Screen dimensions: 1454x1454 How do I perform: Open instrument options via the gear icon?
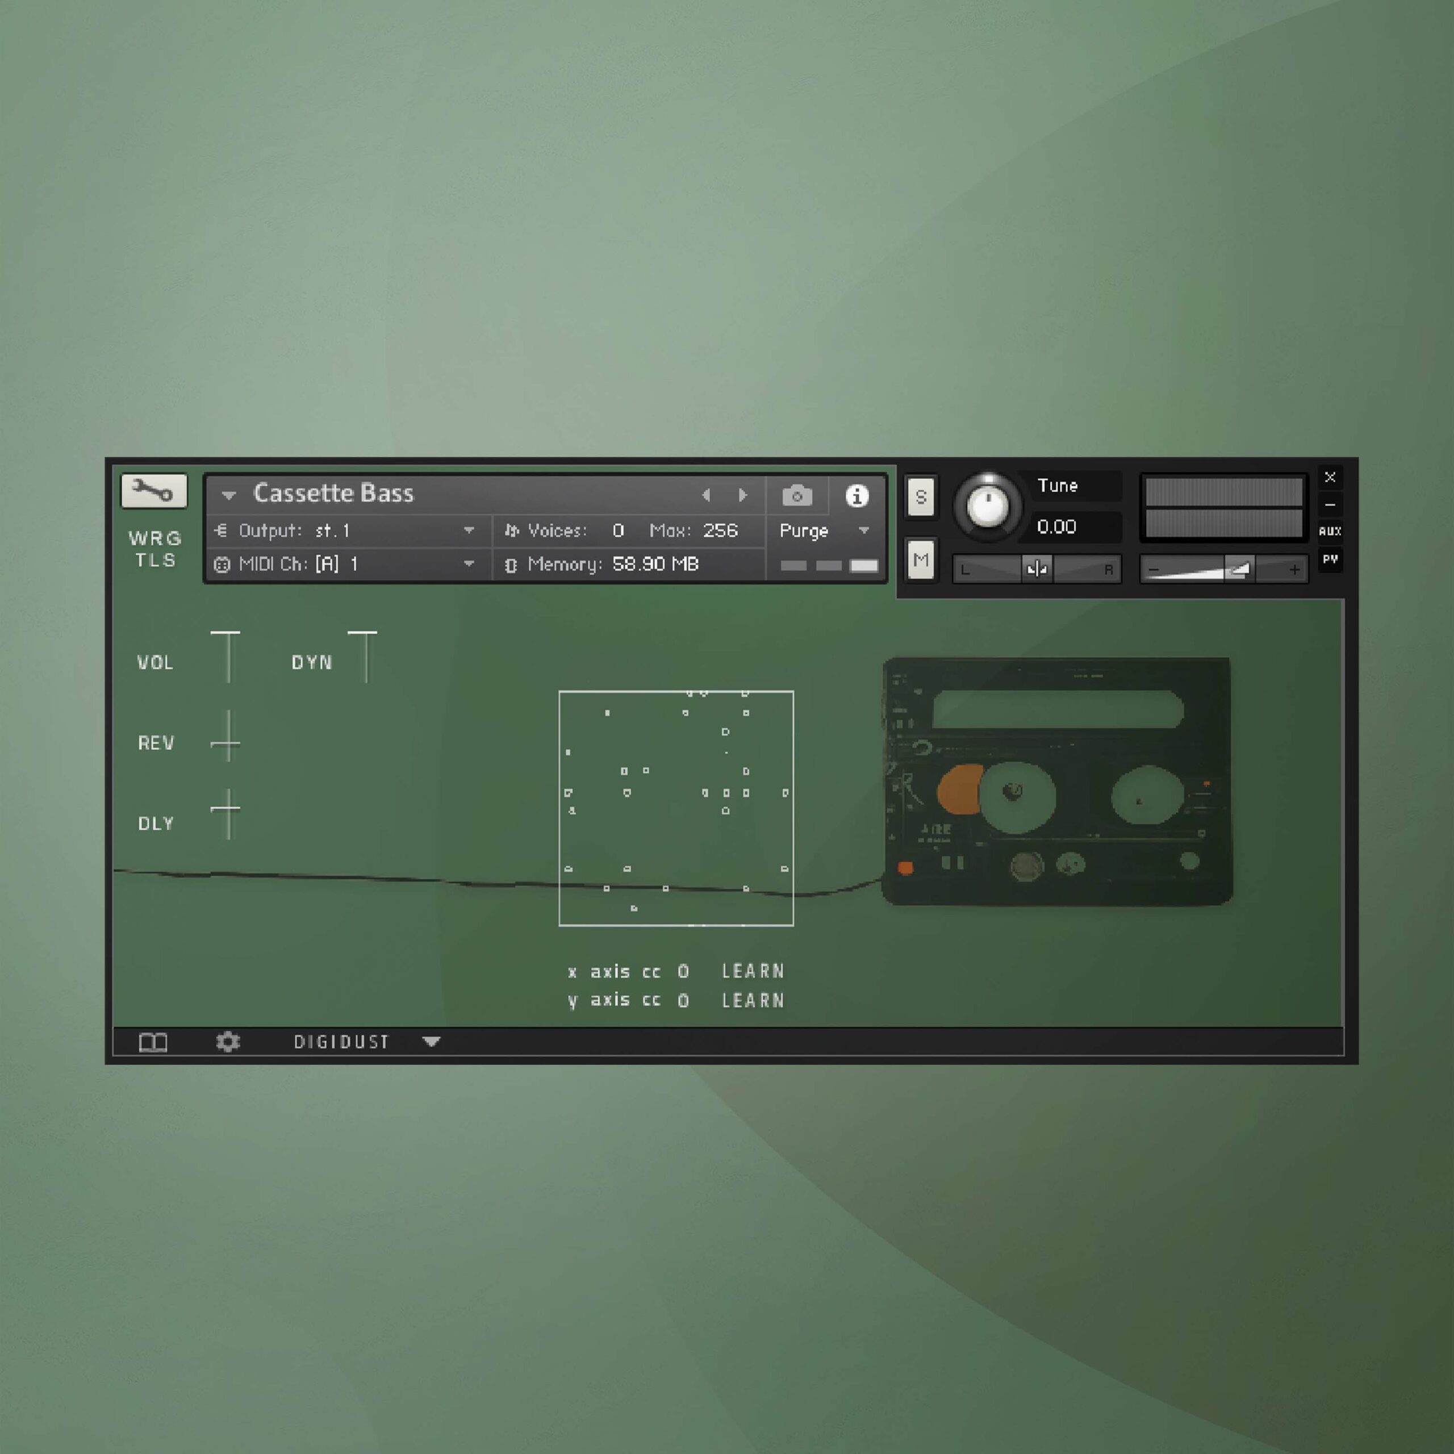click(x=228, y=1042)
